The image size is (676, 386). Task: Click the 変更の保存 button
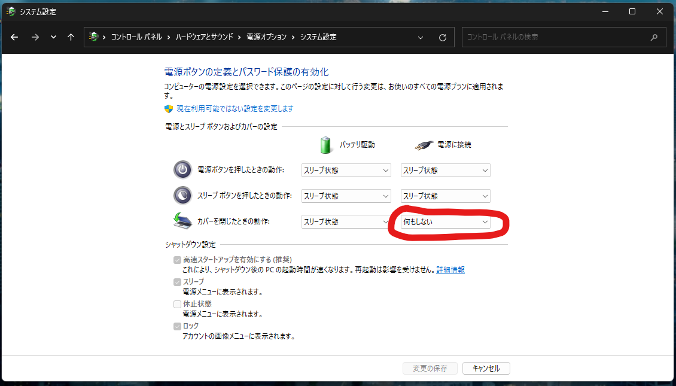coord(430,368)
